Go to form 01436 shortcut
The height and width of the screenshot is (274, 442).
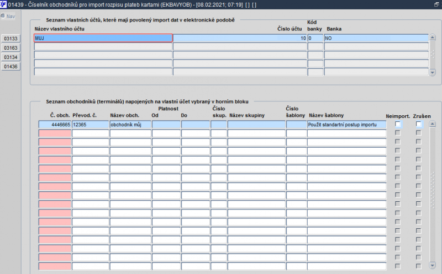[x=10, y=66]
